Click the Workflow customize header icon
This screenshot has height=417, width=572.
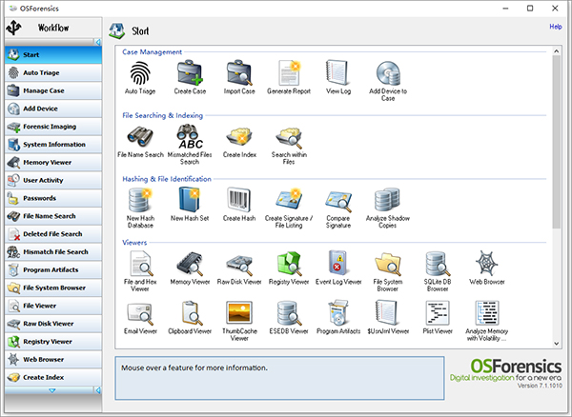pyautogui.click(x=14, y=28)
